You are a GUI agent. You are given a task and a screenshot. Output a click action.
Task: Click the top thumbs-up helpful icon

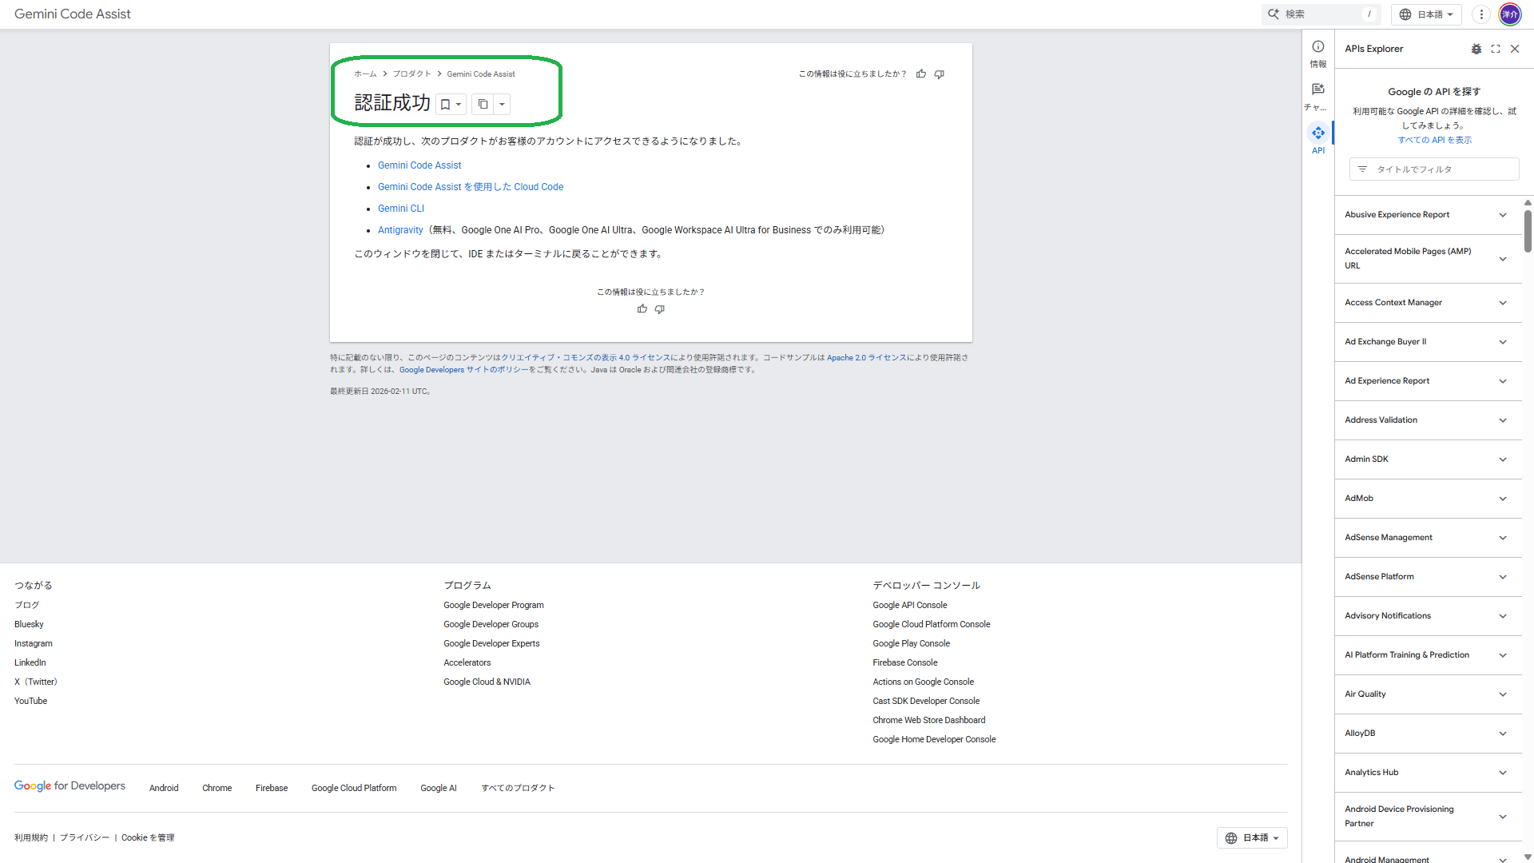point(921,74)
